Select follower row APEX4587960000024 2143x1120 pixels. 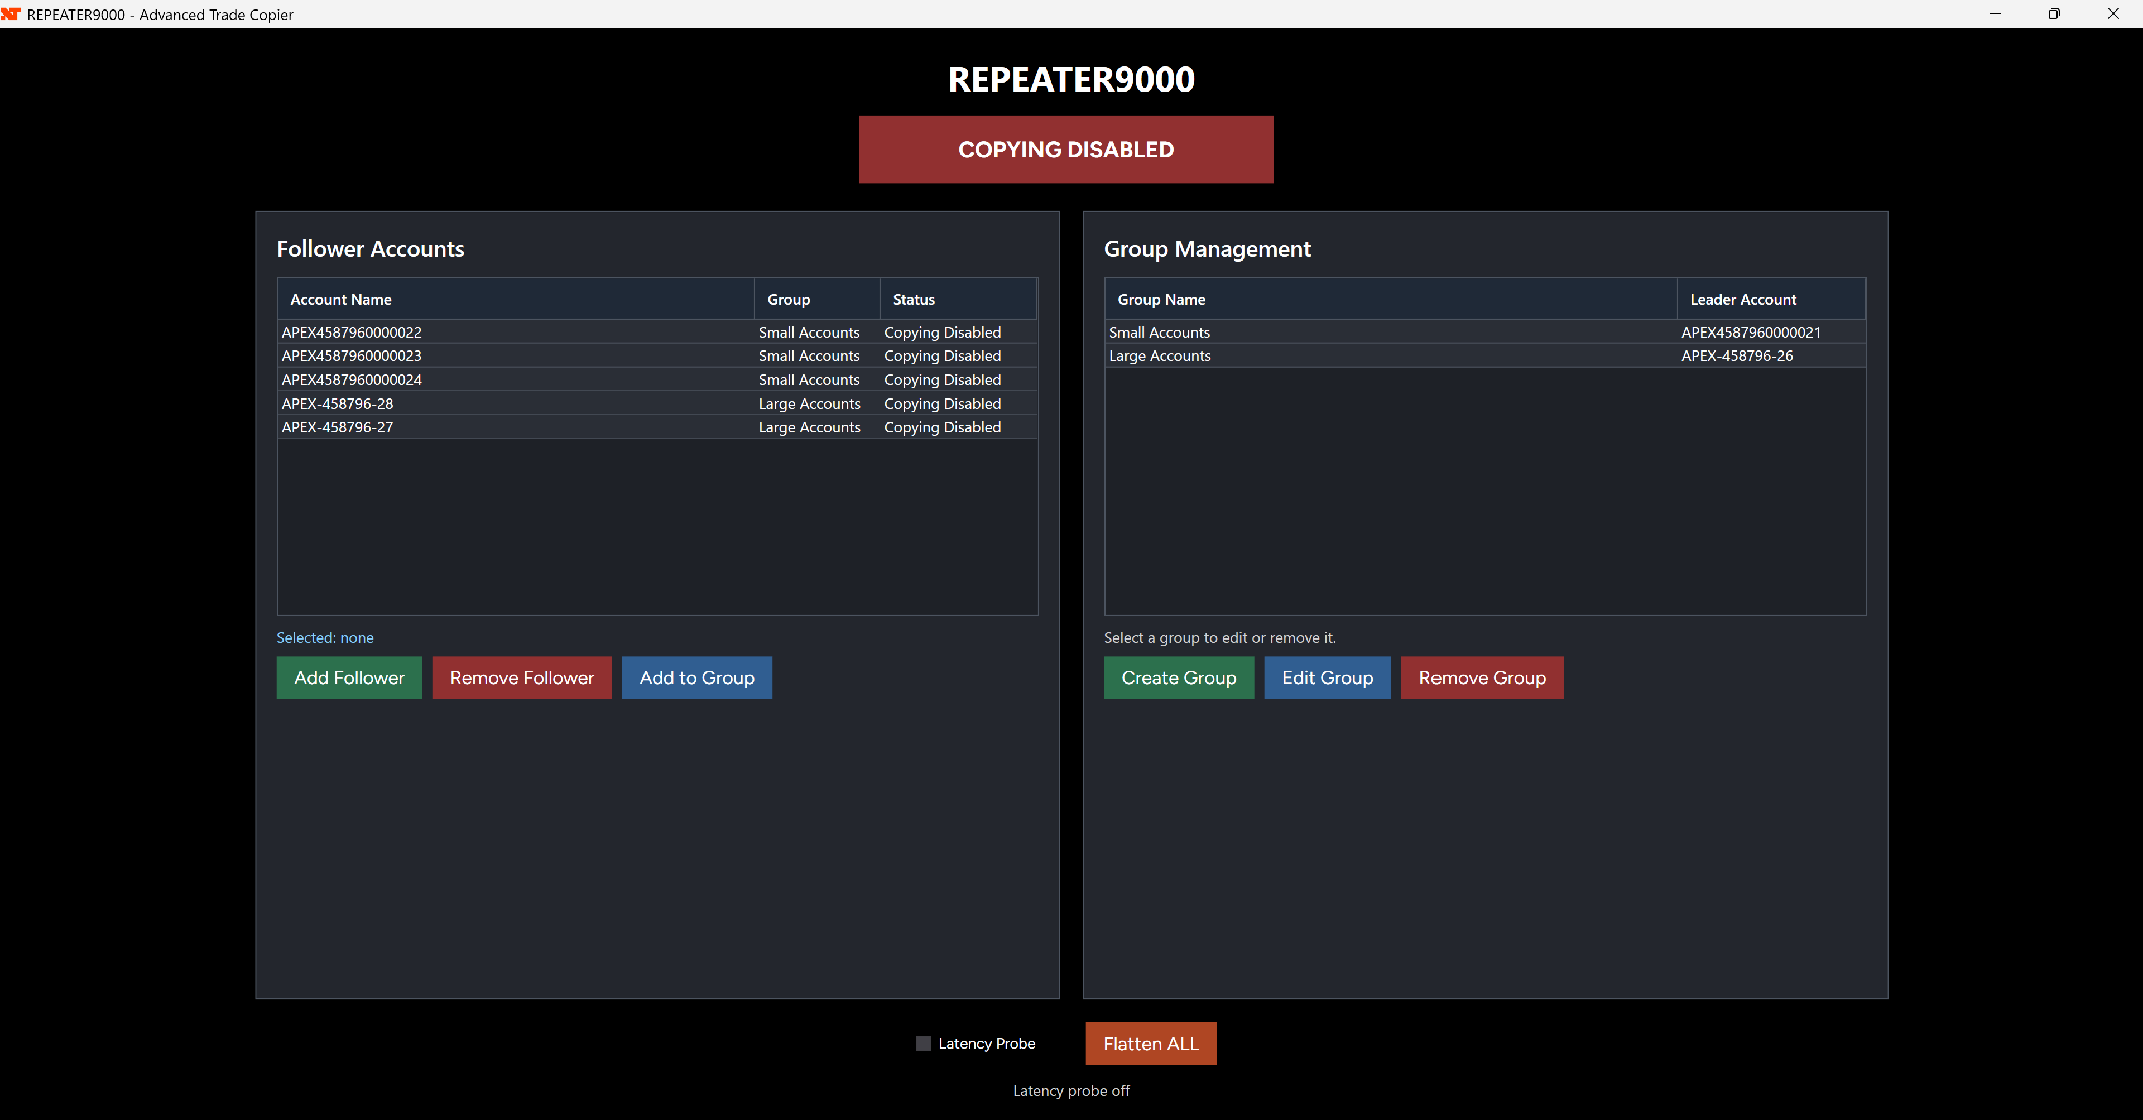point(657,379)
